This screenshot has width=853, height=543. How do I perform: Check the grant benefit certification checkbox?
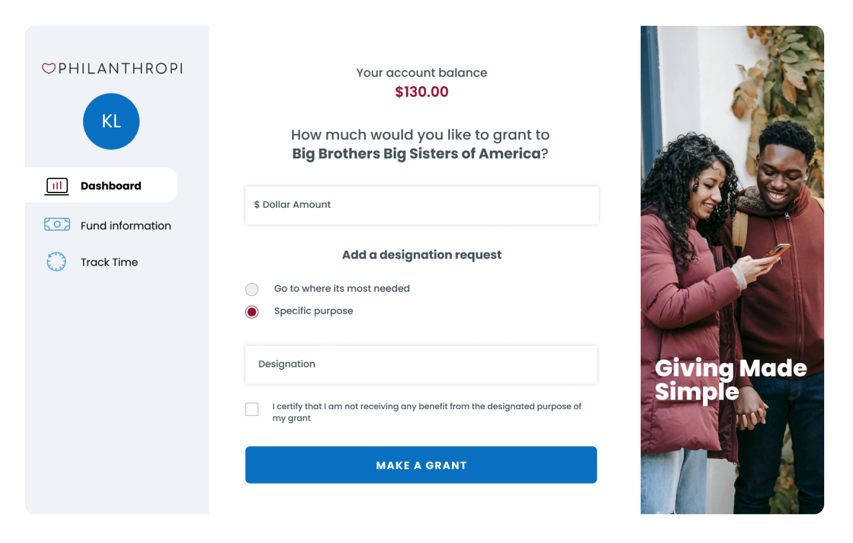[x=252, y=409]
